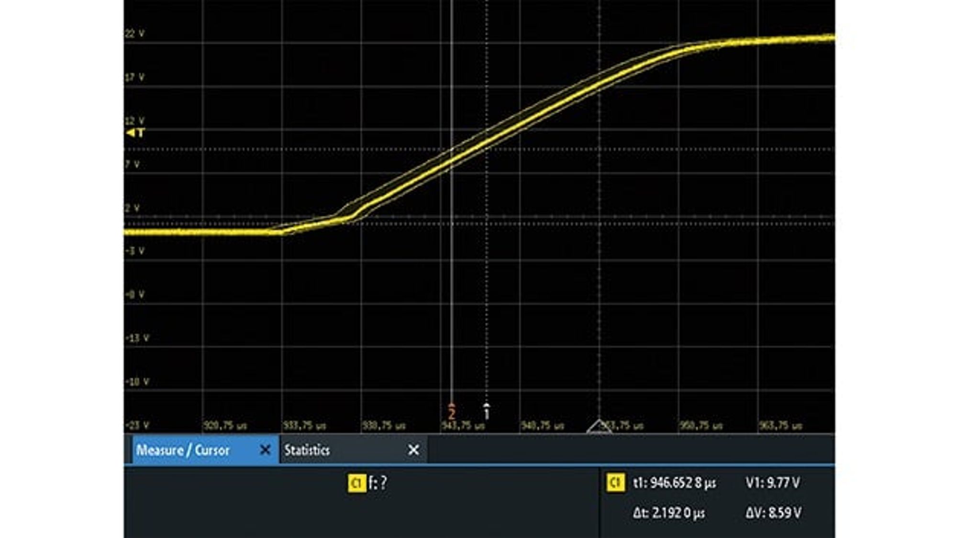Close the Measure / Cursor tab

(x=265, y=450)
